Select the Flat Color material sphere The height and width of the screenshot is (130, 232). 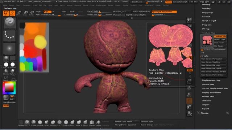click(x=6, y=65)
